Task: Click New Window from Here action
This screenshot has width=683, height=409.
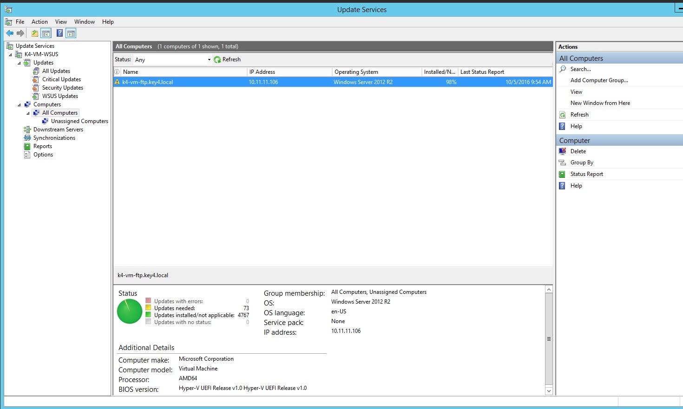Action: pyautogui.click(x=600, y=103)
